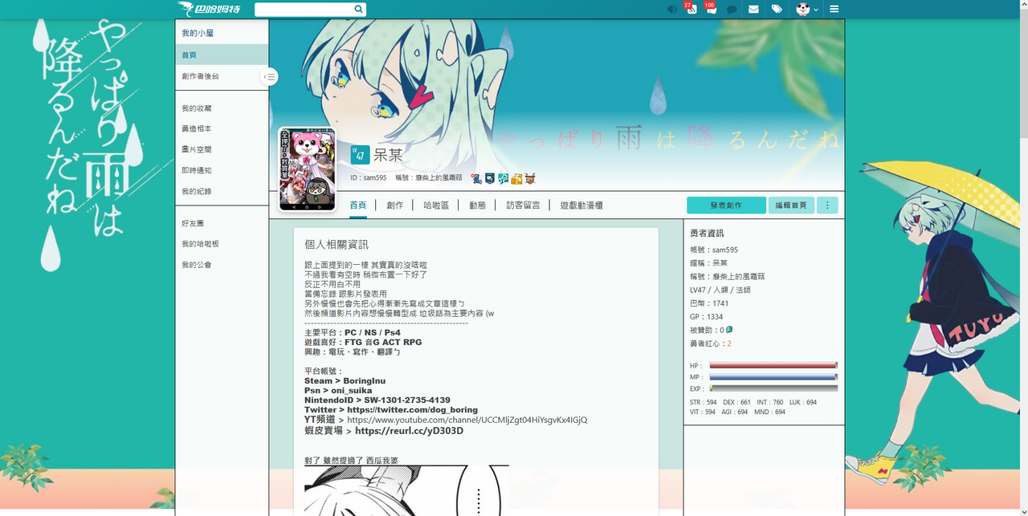The height and width of the screenshot is (516, 1028).
Task: Click the Steam > BoringInu line
Action: 345,381
